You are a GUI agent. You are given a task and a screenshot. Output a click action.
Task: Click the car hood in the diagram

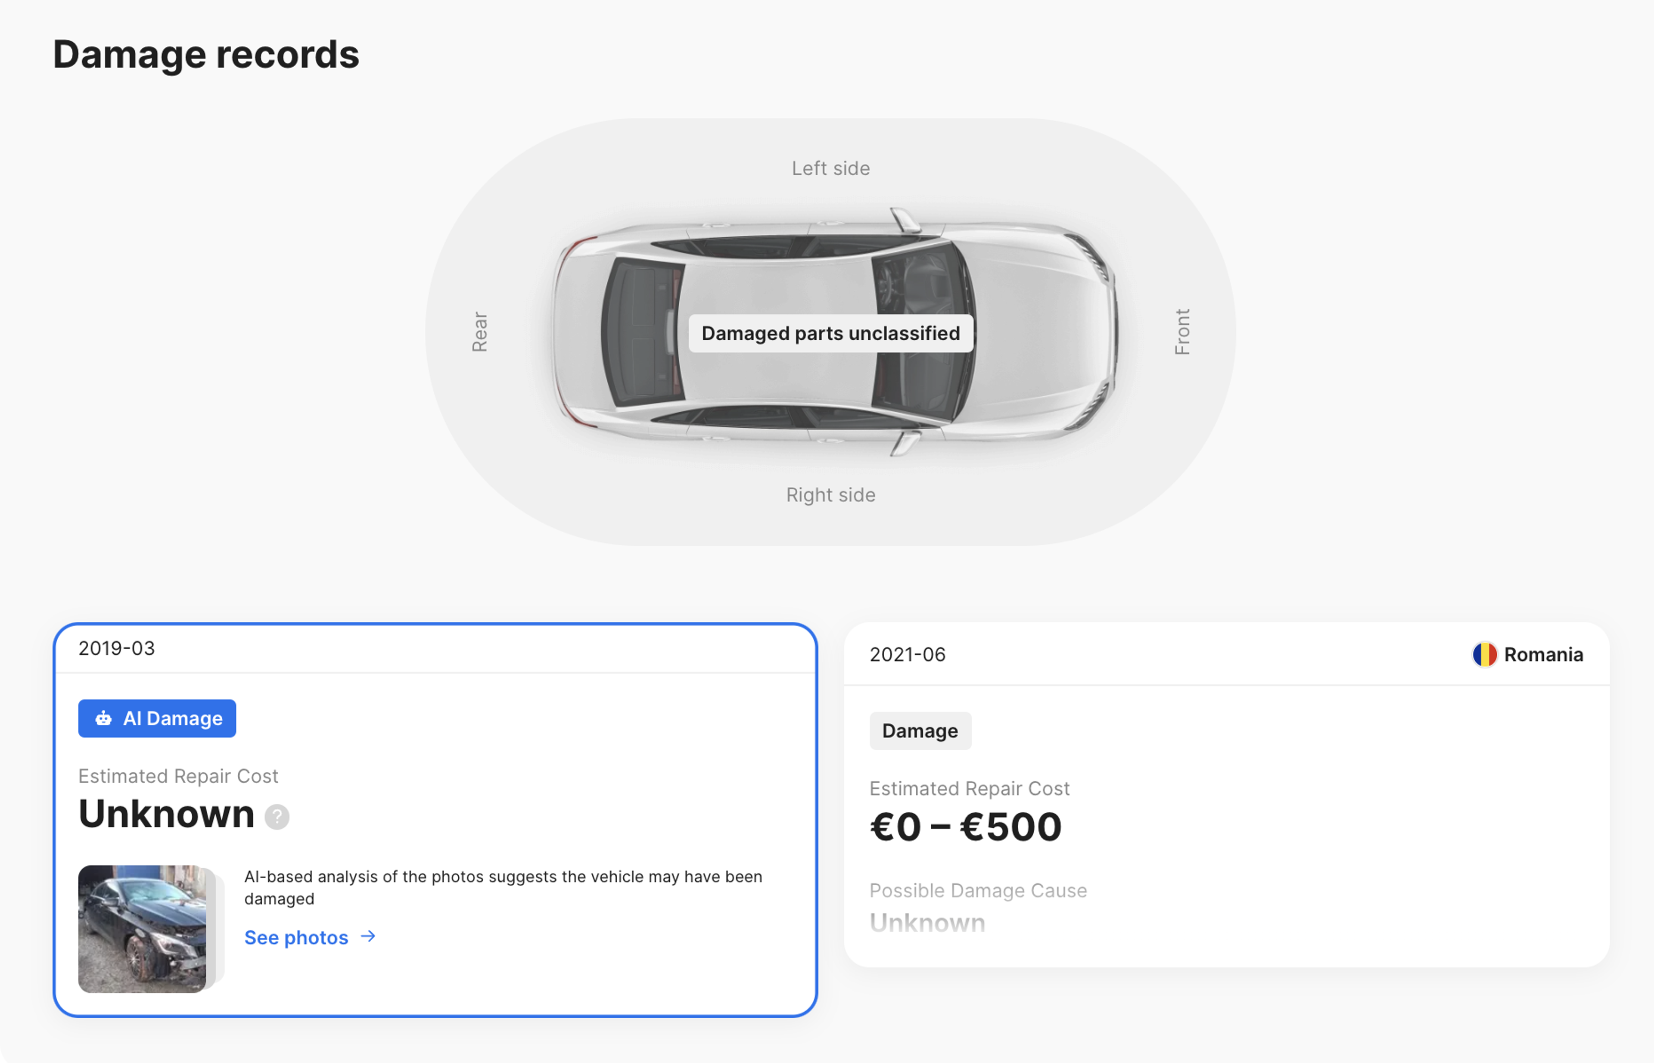[1035, 331]
